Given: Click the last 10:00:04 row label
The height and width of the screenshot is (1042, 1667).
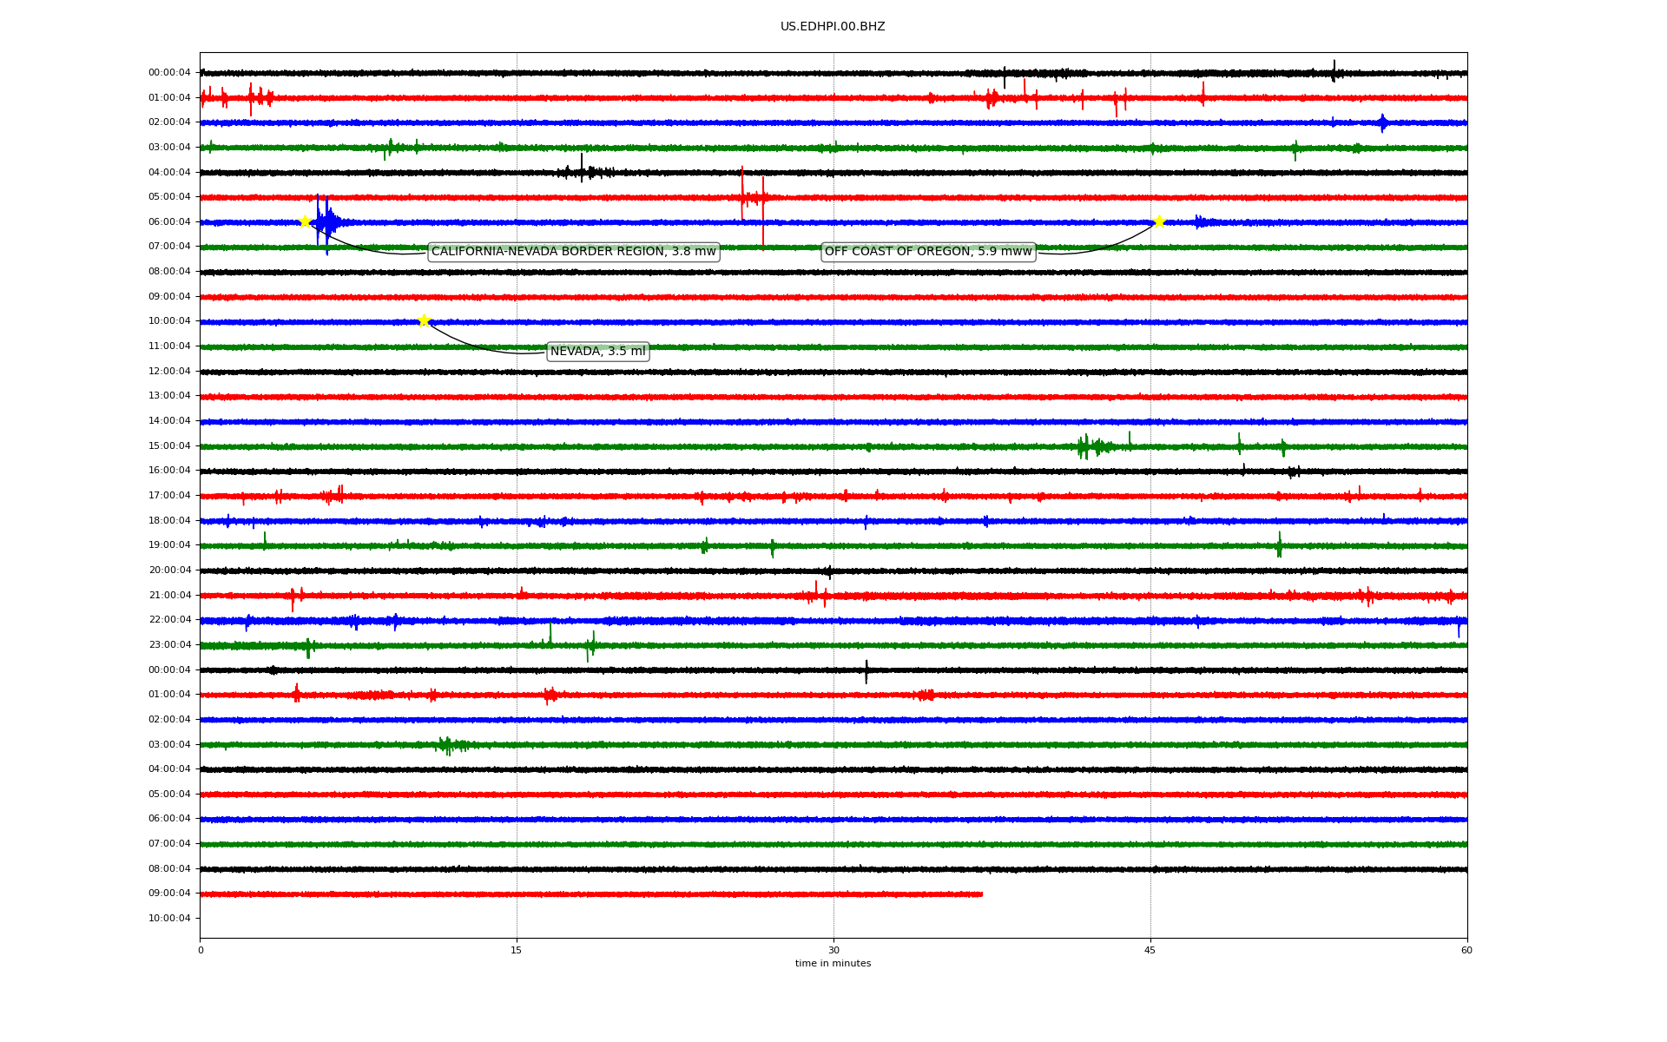Looking at the screenshot, I should coord(169,919).
